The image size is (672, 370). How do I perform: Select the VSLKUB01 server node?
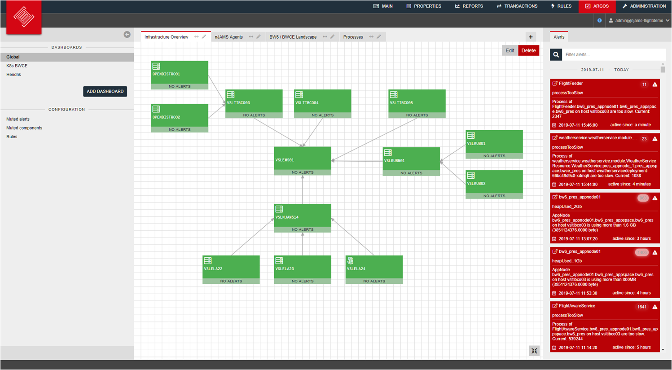[x=494, y=144]
